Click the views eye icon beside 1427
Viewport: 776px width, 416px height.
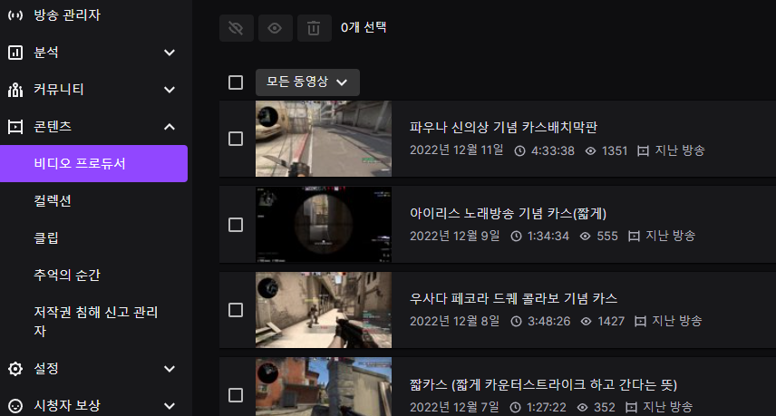(586, 322)
